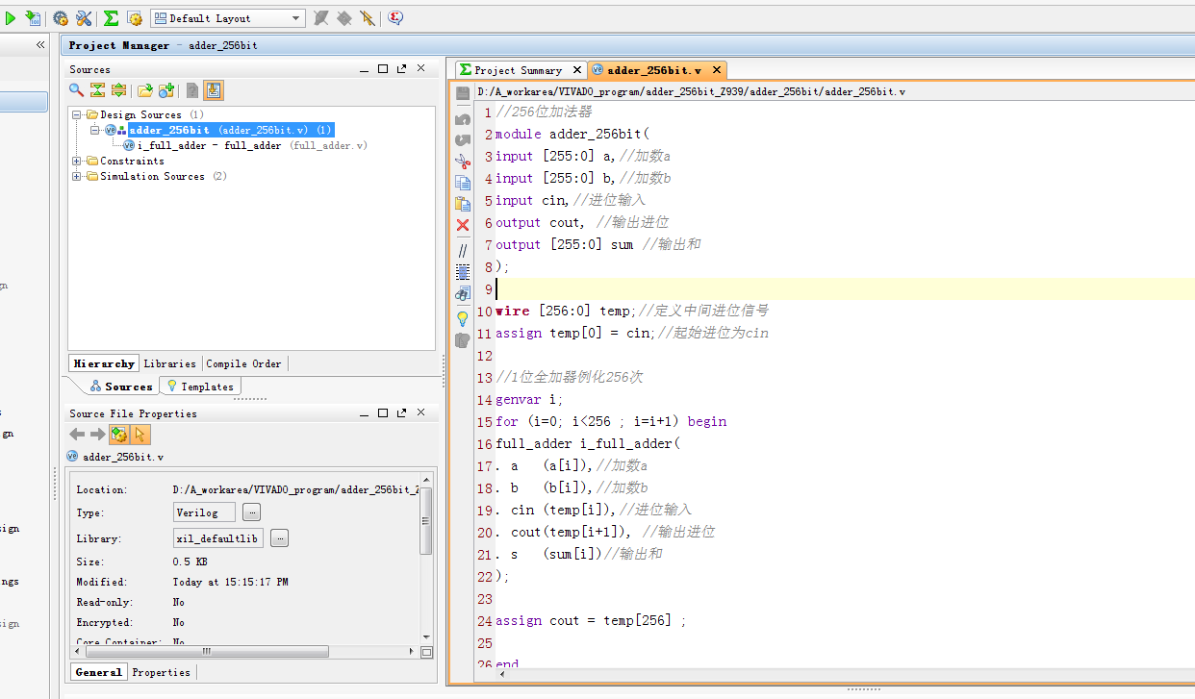Copy selection with the editor copy icon
Image resolution: width=1195 pixels, height=699 pixels.
coord(463,183)
